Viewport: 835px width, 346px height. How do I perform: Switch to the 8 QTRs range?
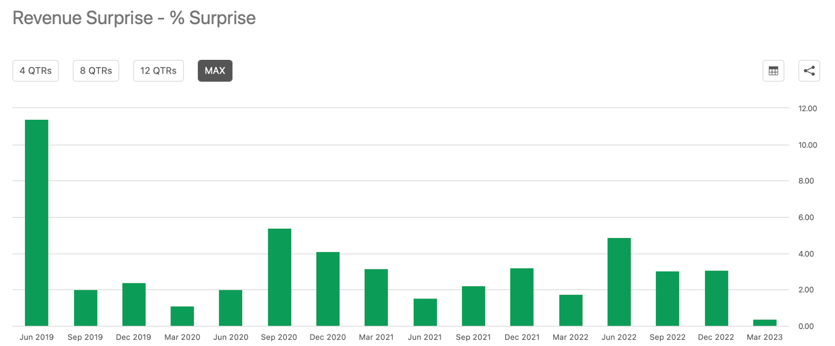tap(96, 71)
